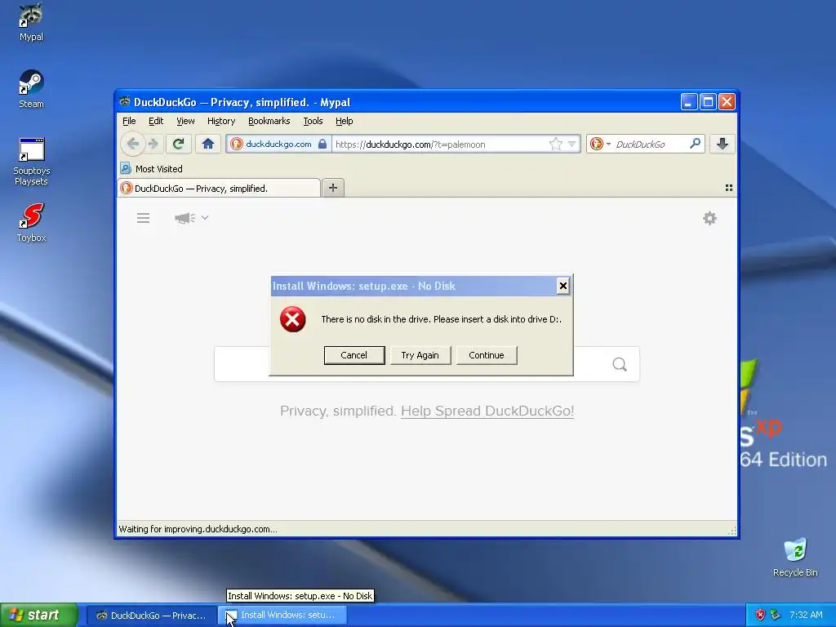
Task: Open the Tools menu
Action: pos(313,121)
